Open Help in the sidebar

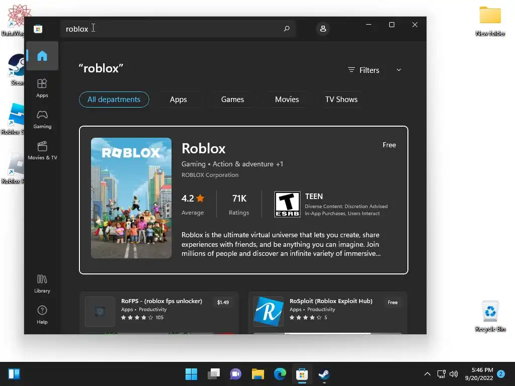point(42,315)
